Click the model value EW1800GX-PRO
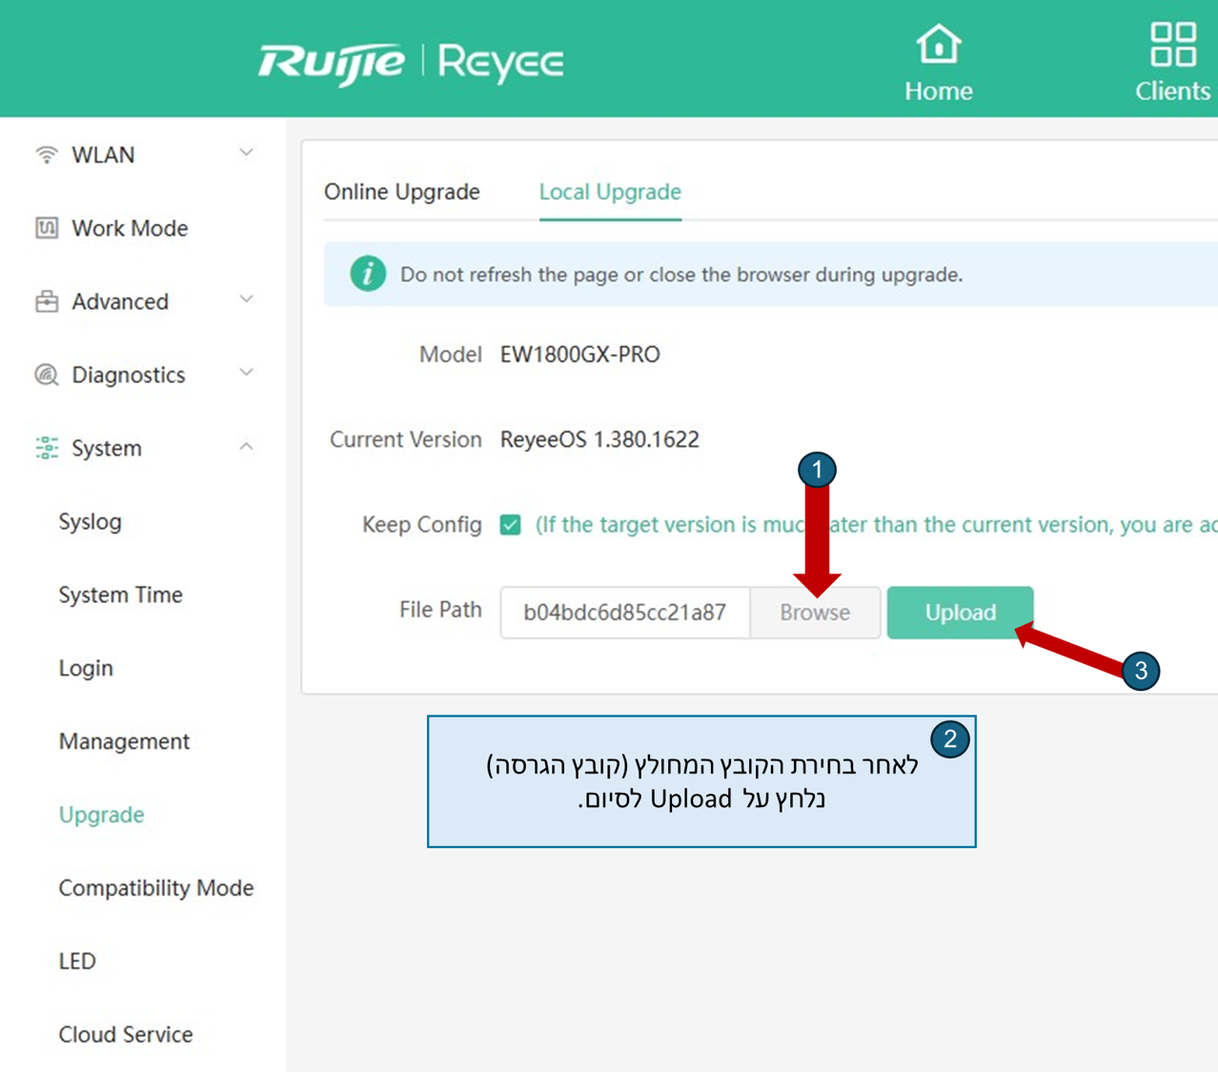This screenshot has width=1218, height=1072. tap(580, 354)
